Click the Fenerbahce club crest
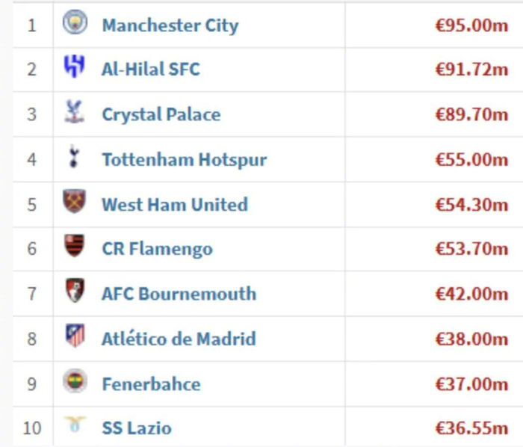The image size is (523, 447). tap(75, 383)
